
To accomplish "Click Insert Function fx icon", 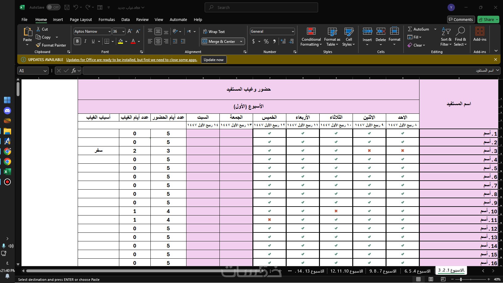I will 74,71.
